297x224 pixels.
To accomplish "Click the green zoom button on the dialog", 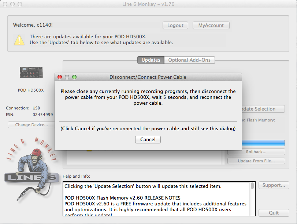I will pyautogui.click(x=74, y=77).
